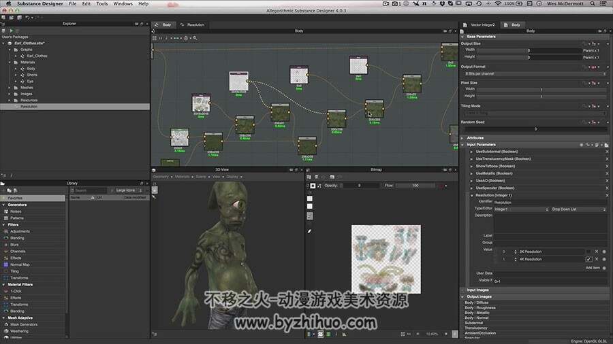Open the Tools menu
Image resolution: width=613 pixels, height=344 pixels.
coord(101,3)
